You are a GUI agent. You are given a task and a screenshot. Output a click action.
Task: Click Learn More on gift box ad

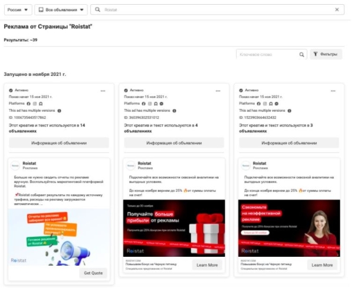(207, 265)
